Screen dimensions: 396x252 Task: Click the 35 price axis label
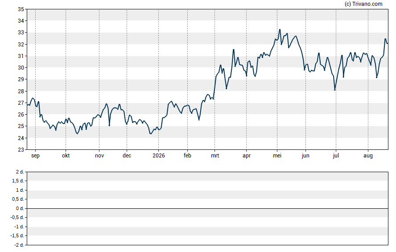coord(21,9)
